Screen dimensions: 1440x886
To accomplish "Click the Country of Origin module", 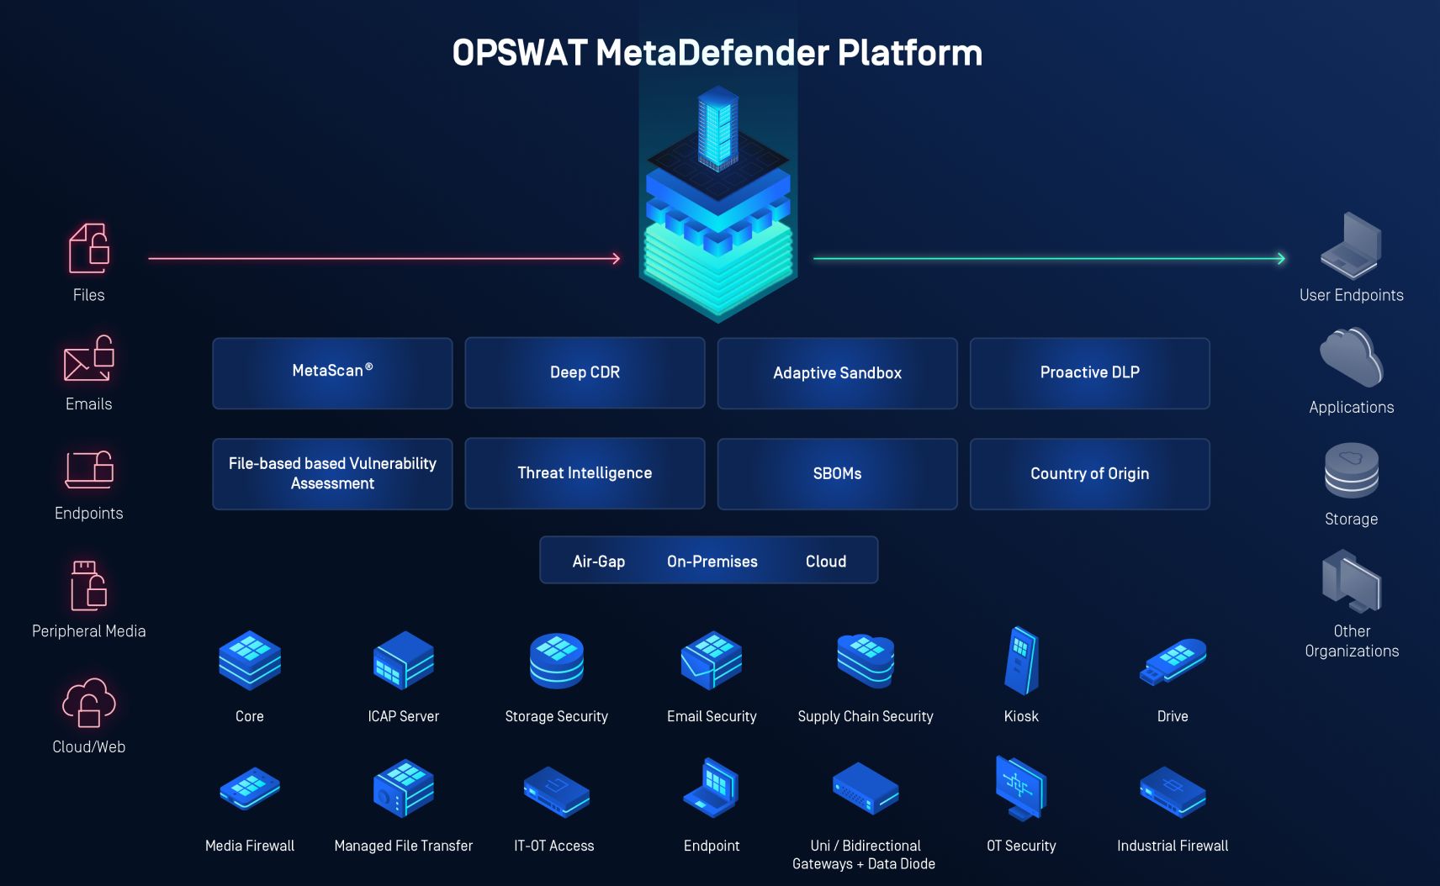I will pos(1089,473).
